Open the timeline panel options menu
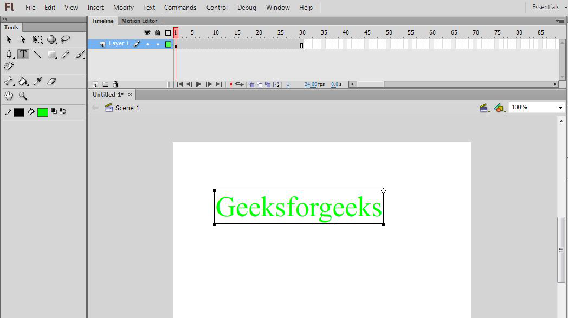Viewport: 568px width, 318px height. (x=560, y=21)
